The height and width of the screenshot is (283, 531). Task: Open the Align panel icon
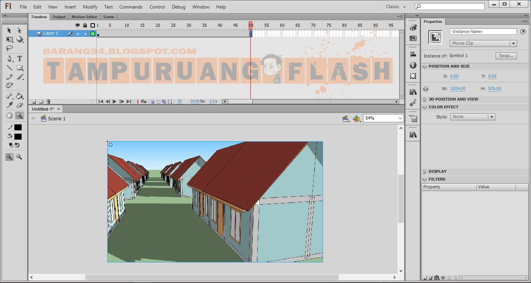[413, 54]
